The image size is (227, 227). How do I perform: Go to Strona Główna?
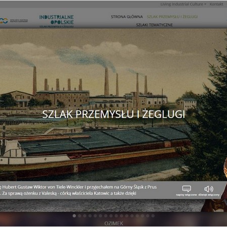[x=127, y=17]
